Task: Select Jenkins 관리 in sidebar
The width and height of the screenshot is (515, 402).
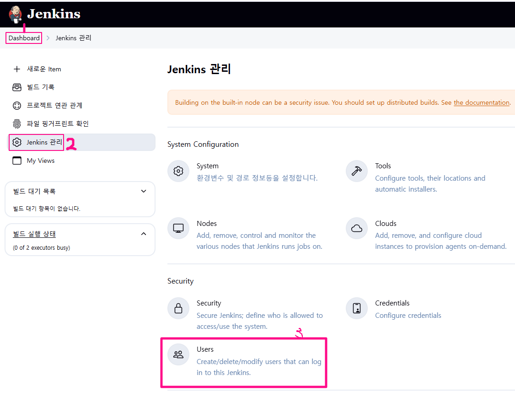Action: [82, 142]
